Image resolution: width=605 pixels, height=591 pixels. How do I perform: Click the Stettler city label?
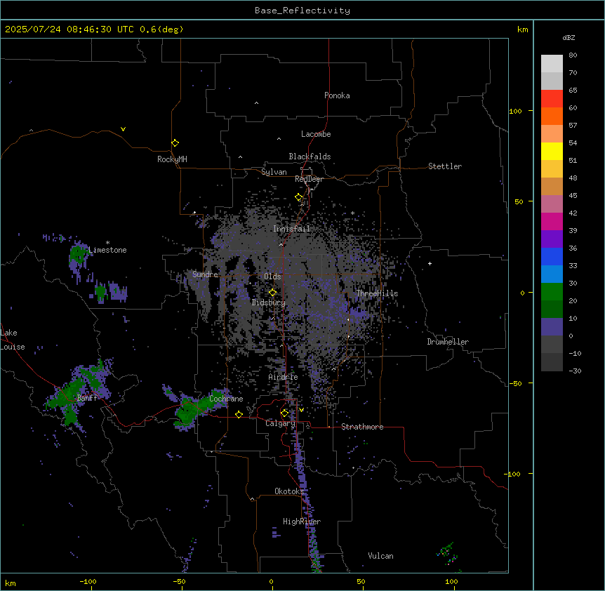445,166
